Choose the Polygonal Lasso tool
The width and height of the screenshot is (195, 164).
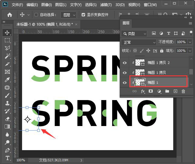(7, 48)
